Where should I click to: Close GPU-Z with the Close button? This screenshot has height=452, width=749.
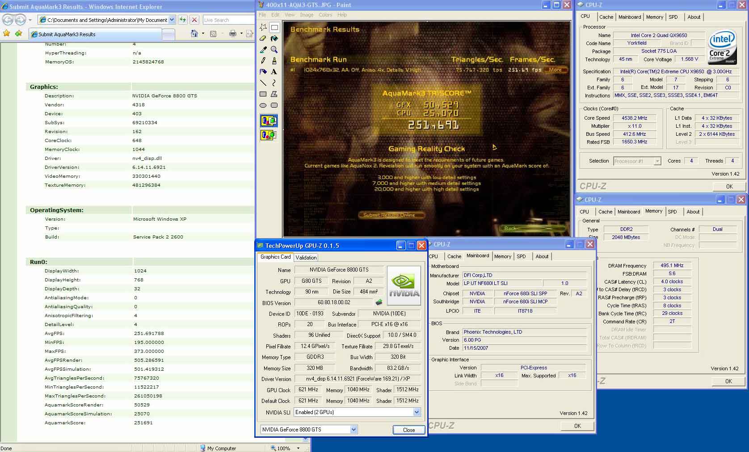pyautogui.click(x=409, y=430)
